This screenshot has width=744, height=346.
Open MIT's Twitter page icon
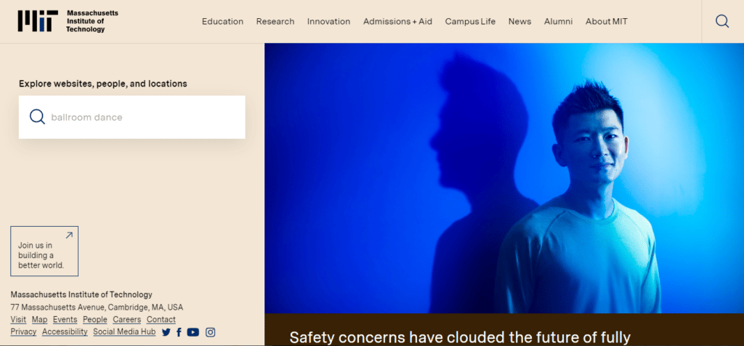pyautogui.click(x=166, y=332)
